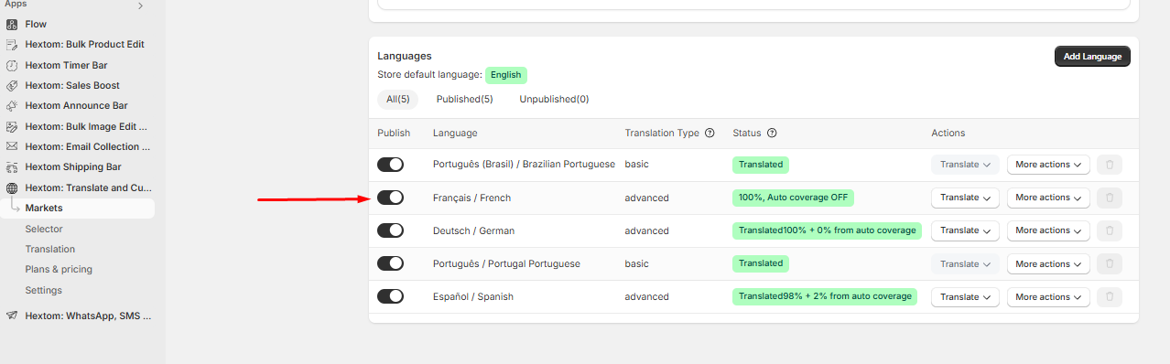Click the Translation Type help icon
Image resolution: width=1170 pixels, height=364 pixels.
(x=710, y=133)
